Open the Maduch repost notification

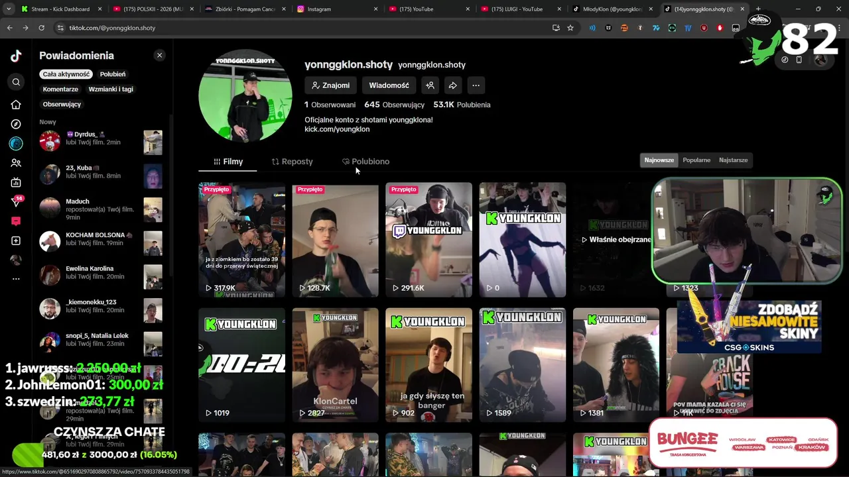point(101,209)
